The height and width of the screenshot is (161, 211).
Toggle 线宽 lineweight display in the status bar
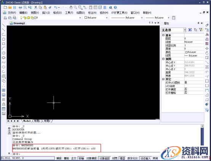coord(115,158)
